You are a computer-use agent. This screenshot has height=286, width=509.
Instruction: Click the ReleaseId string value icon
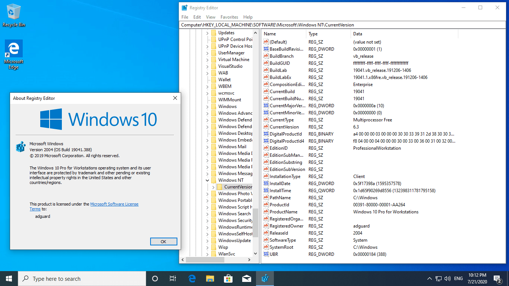[266, 233]
